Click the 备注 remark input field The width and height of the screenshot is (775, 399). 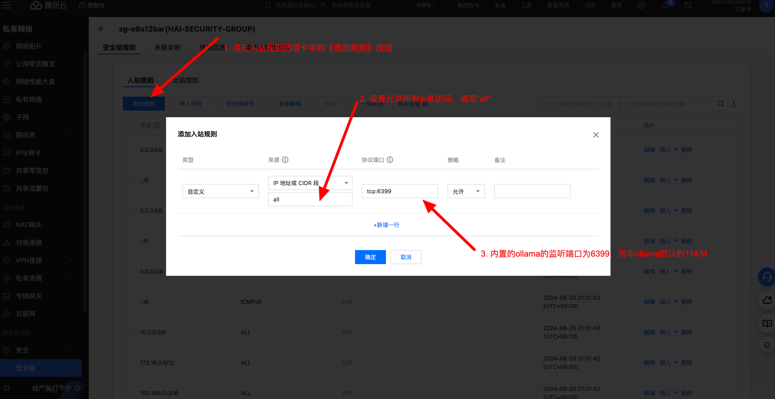pyautogui.click(x=532, y=191)
